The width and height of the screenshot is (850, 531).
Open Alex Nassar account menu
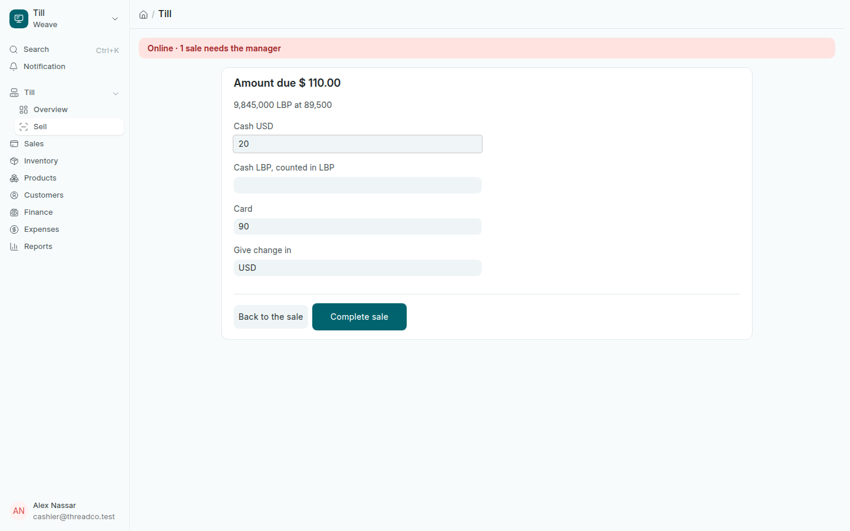(64, 511)
